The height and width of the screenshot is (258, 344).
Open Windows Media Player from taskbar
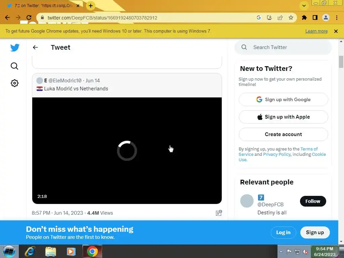[71, 251]
